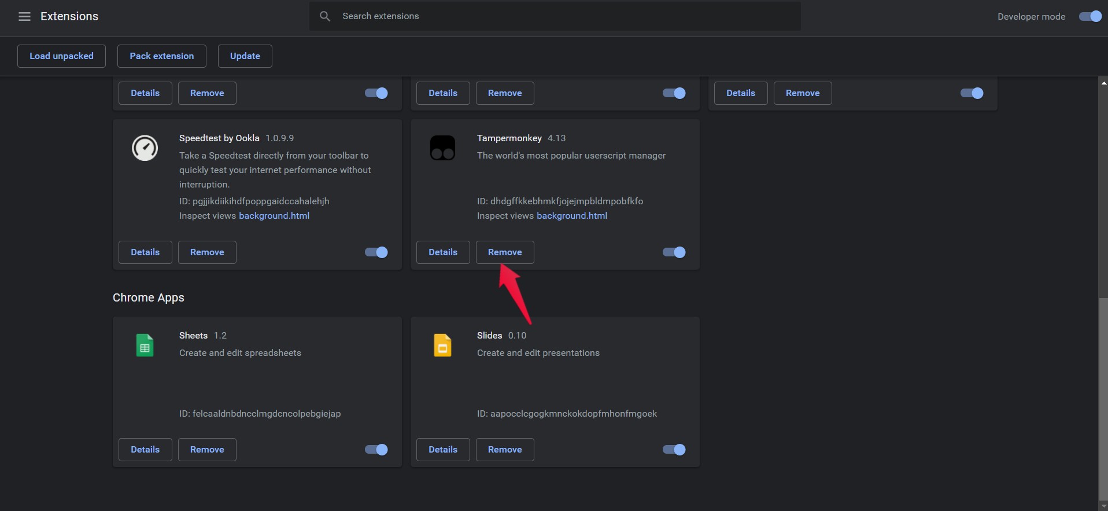This screenshot has height=511, width=1108.
Task: Disable the Sheets app toggle
Action: click(376, 450)
